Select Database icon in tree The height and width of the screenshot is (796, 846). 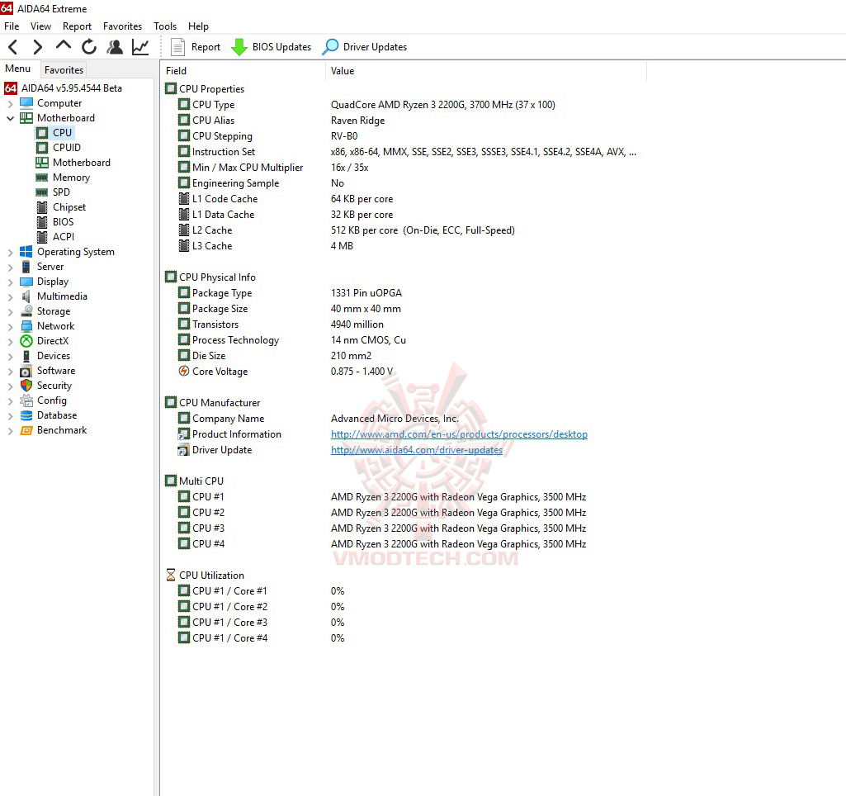[x=26, y=415]
